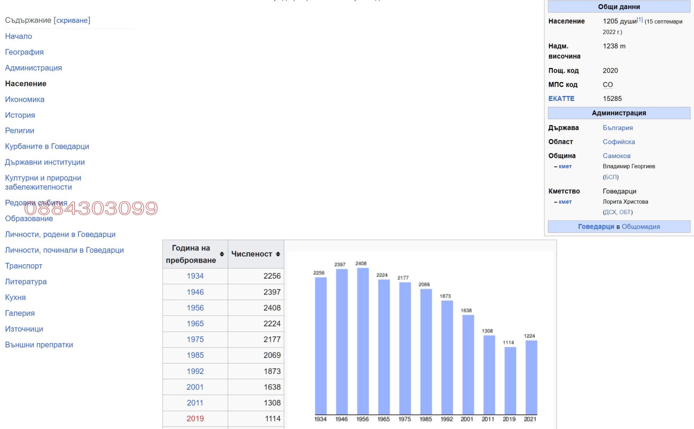Click the ДСХ abbreviation link
Image resolution: width=694 pixels, height=429 pixels.
click(x=610, y=212)
